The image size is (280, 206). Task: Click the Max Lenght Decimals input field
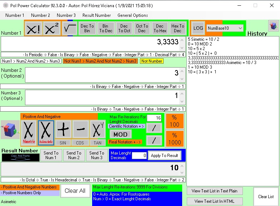pos(139,156)
